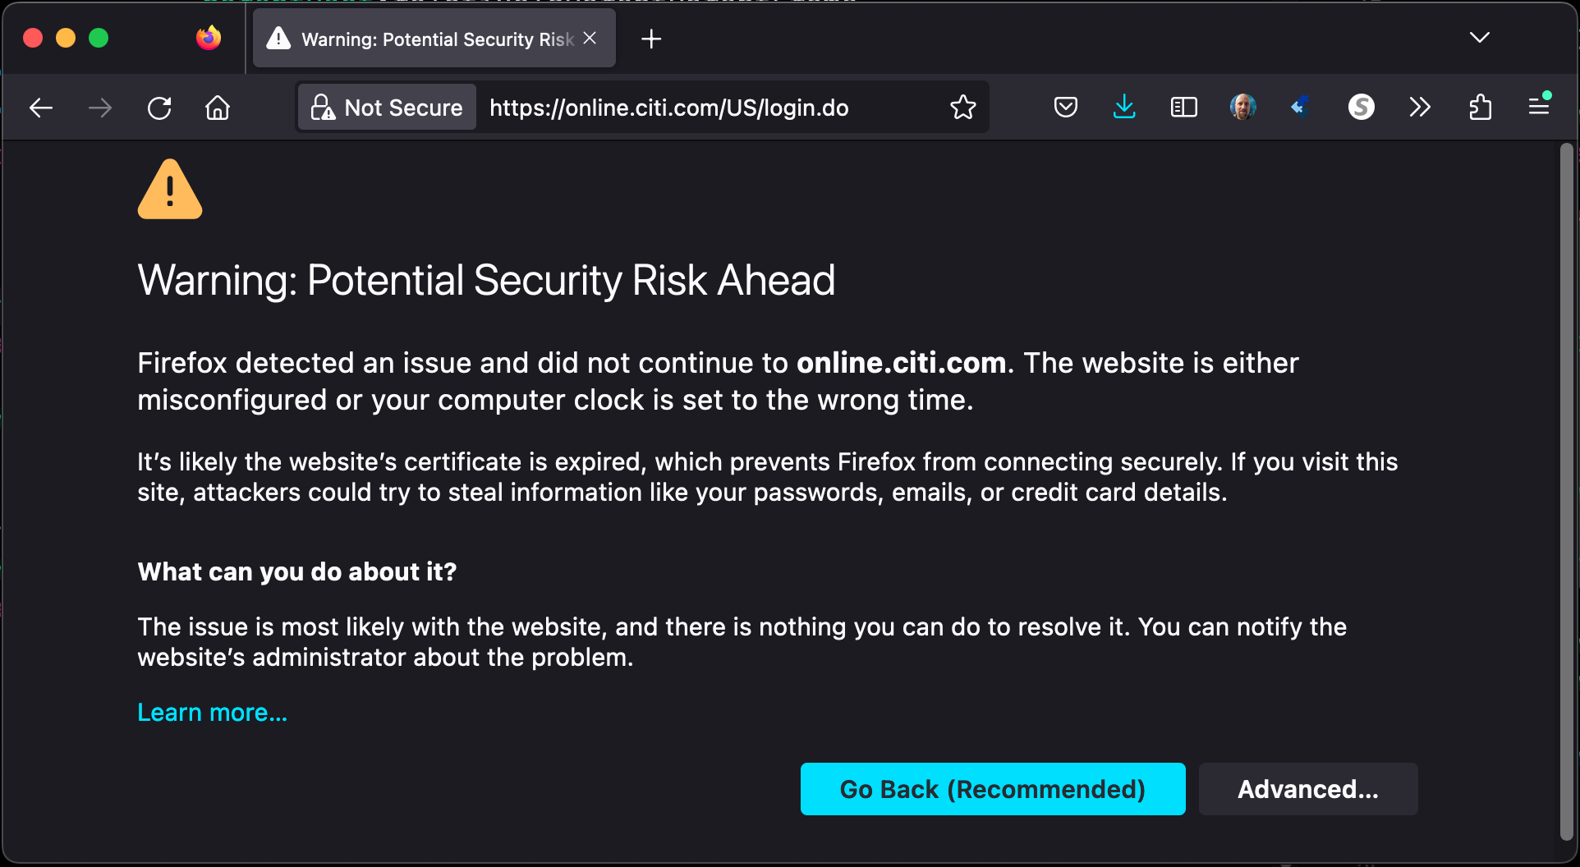Click the round S extension icon
Screen dimensions: 1580x867
pos(1361,107)
